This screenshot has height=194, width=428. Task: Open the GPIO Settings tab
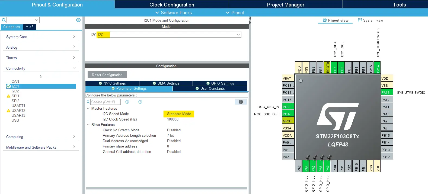click(x=220, y=83)
